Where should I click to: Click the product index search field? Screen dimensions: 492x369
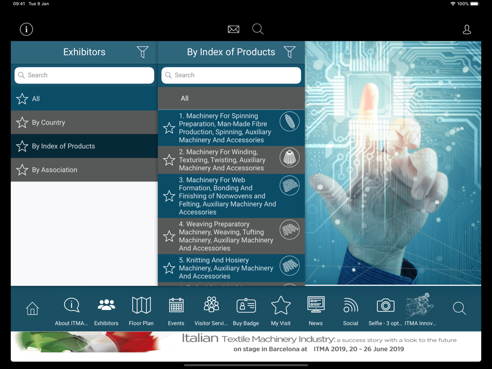point(231,75)
